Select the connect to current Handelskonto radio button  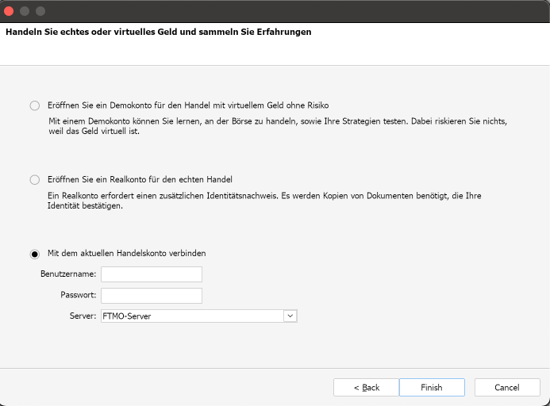click(34, 254)
